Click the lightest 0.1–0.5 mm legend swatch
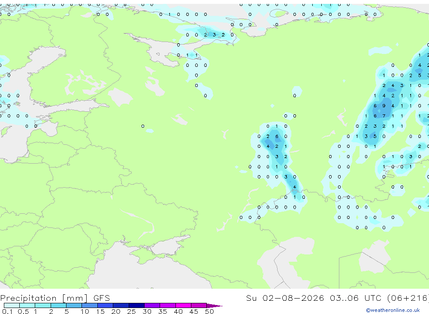The image size is (429, 314). point(12,305)
